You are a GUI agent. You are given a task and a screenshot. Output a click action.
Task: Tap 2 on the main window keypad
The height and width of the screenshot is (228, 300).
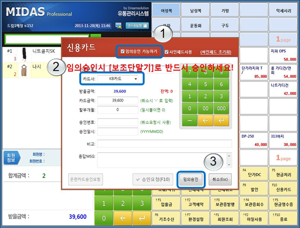[123, 203]
